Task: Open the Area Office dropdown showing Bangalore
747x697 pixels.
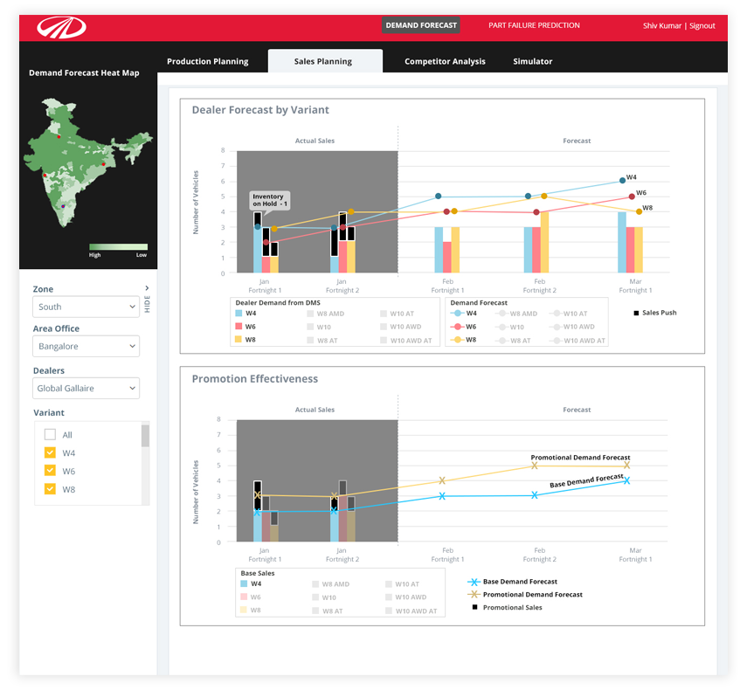Action: [86, 347]
